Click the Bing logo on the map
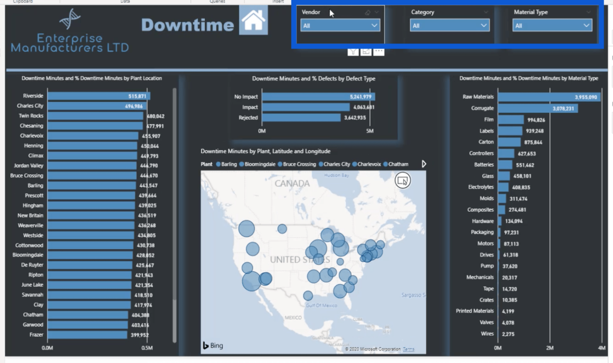 click(x=213, y=345)
